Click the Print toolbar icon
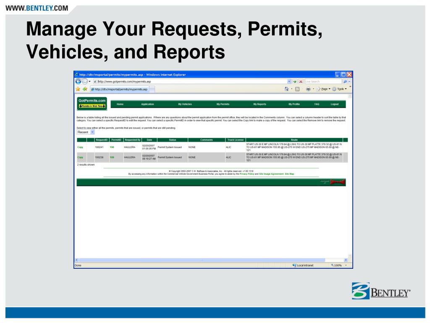This screenshot has height=323, width=430. 308,89
